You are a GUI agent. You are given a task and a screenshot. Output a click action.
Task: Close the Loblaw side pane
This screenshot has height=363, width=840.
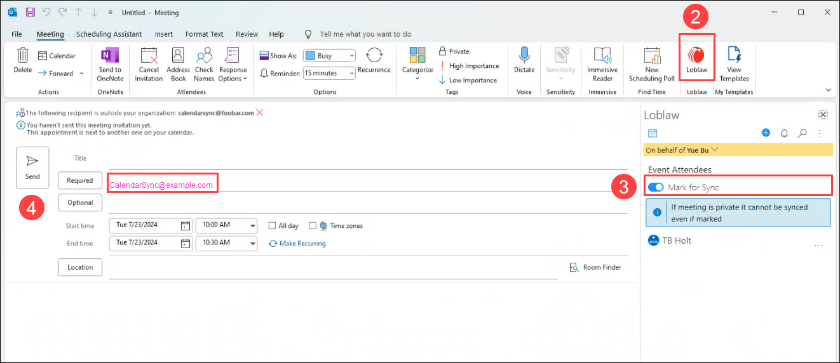point(823,115)
